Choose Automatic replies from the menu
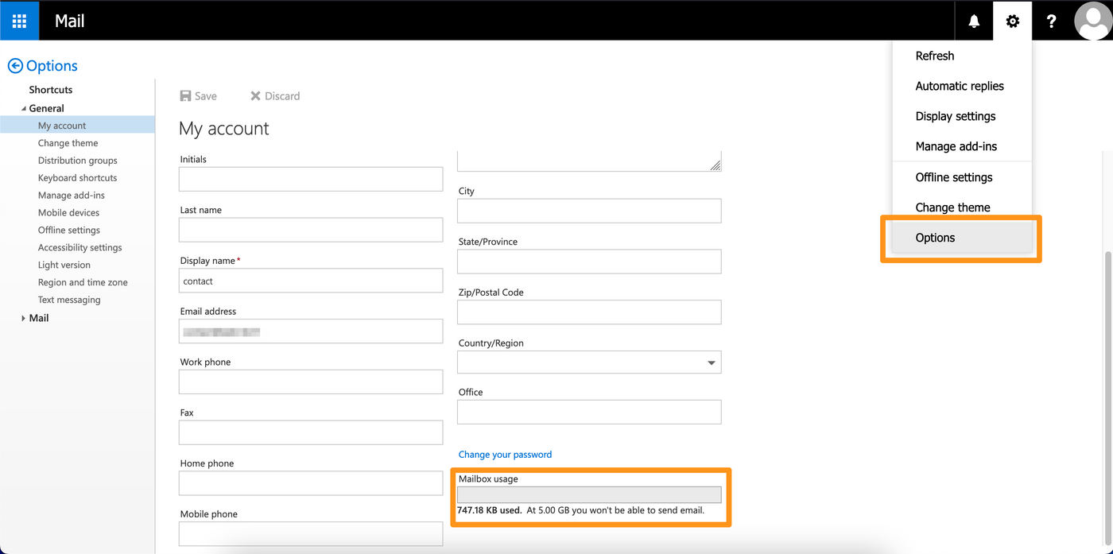This screenshot has height=554, width=1113. coord(959,86)
